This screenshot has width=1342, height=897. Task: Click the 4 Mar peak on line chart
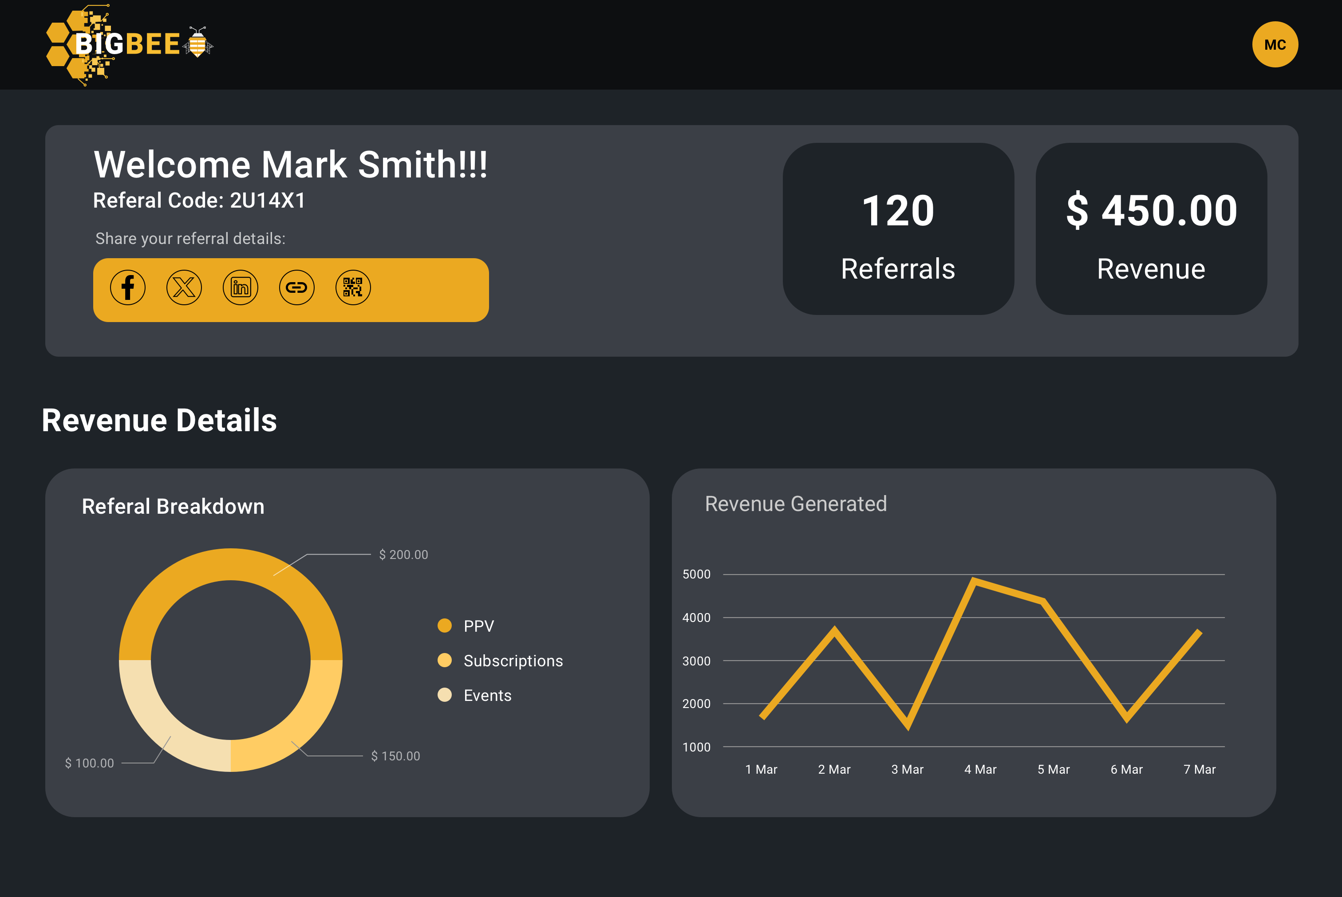tap(974, 581)
